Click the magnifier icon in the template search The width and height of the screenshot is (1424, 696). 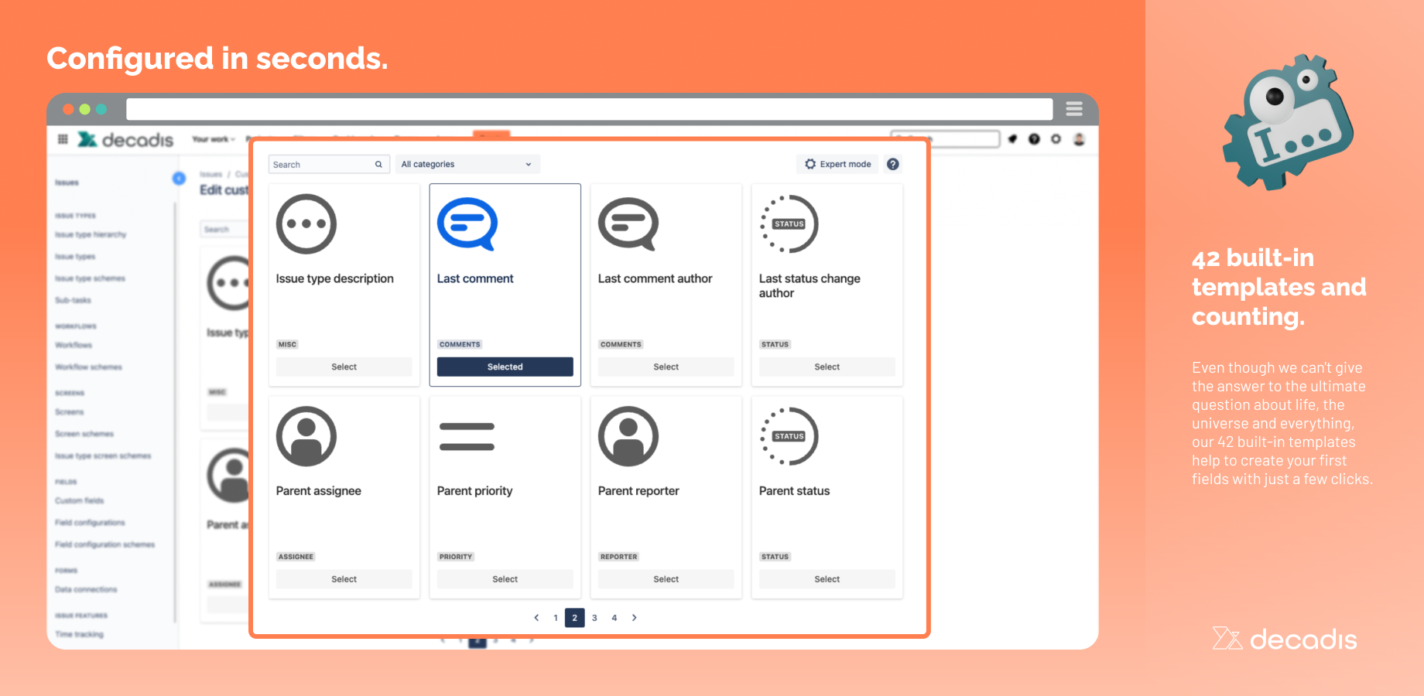pyautogui.click(x=378, y=164)
